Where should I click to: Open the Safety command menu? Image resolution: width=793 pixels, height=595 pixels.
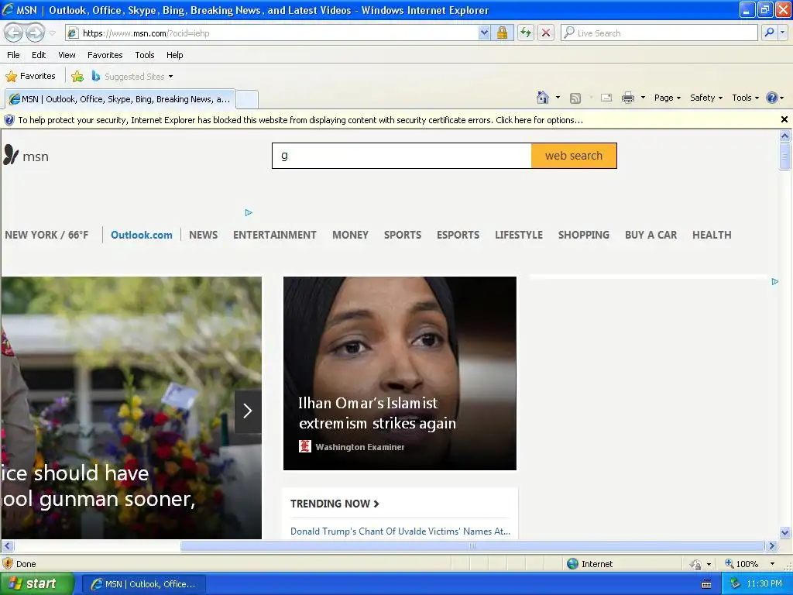pyautogui.click(x=706, y=98)
